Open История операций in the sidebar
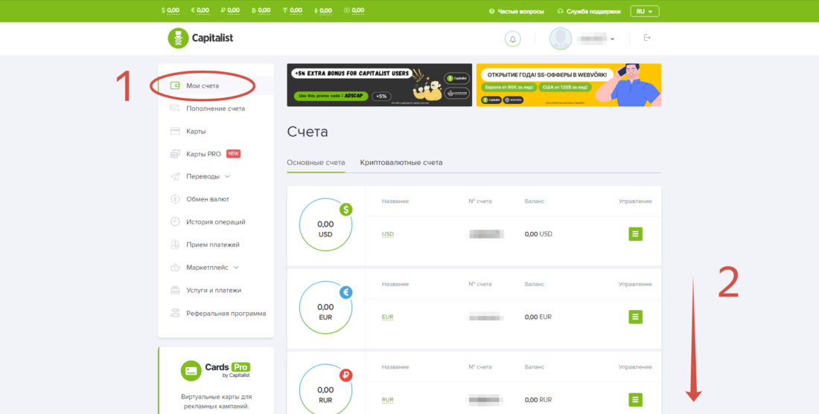Screen dimensions: 819x414 pos(216,221)
